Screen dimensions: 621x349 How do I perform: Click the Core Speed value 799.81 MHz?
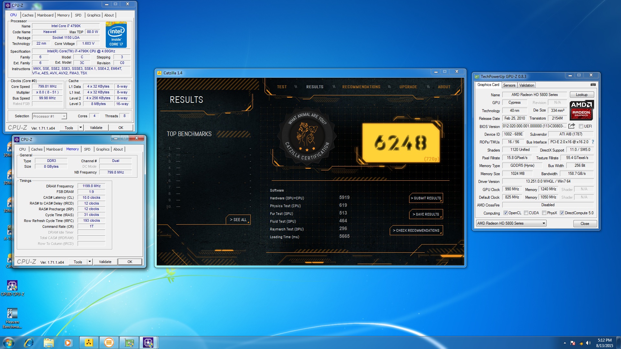click(47, 86)
